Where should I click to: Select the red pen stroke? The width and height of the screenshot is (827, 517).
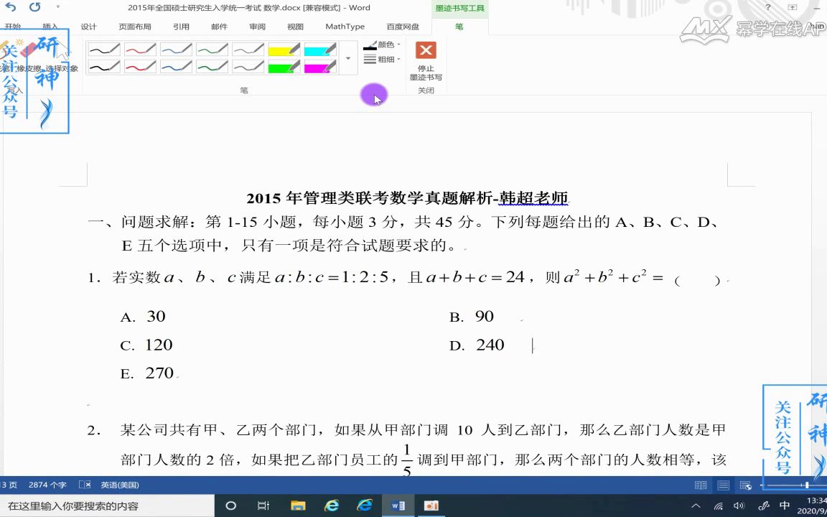pyautogui.click(x=141, y=49)
